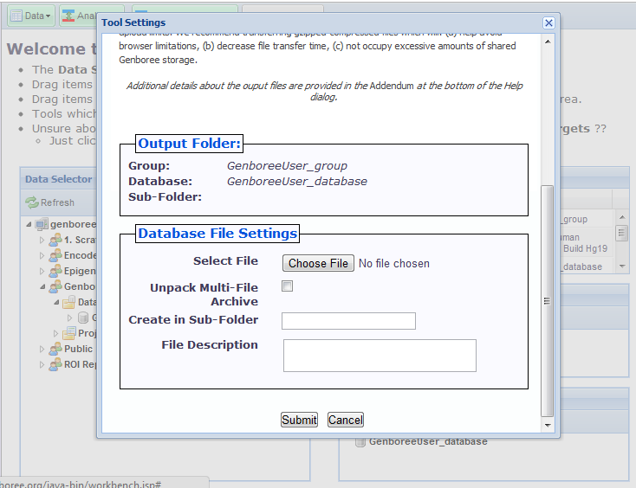Viewport: 636px width, 488px height.
Task: Click the Projects folder icon in tree
Action: click(x=68, y=333)
